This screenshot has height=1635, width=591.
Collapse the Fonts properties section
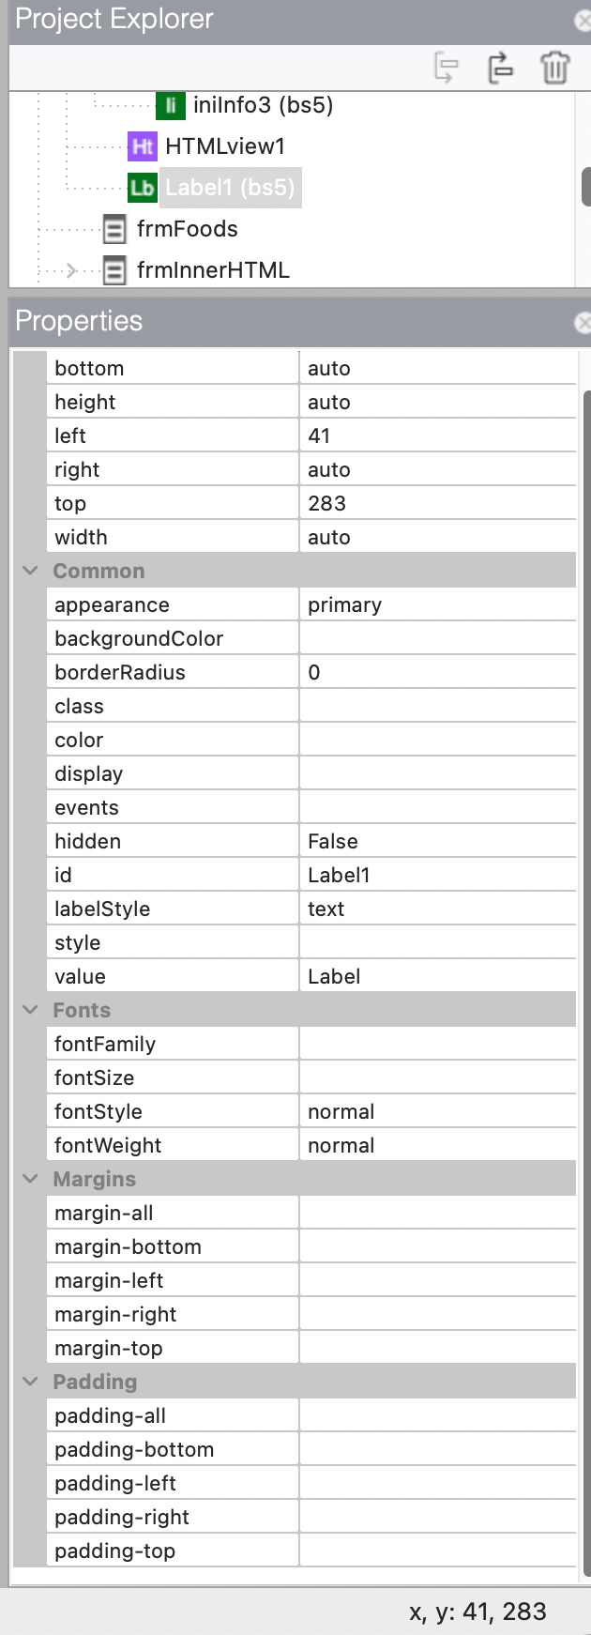click(31, 1010)
